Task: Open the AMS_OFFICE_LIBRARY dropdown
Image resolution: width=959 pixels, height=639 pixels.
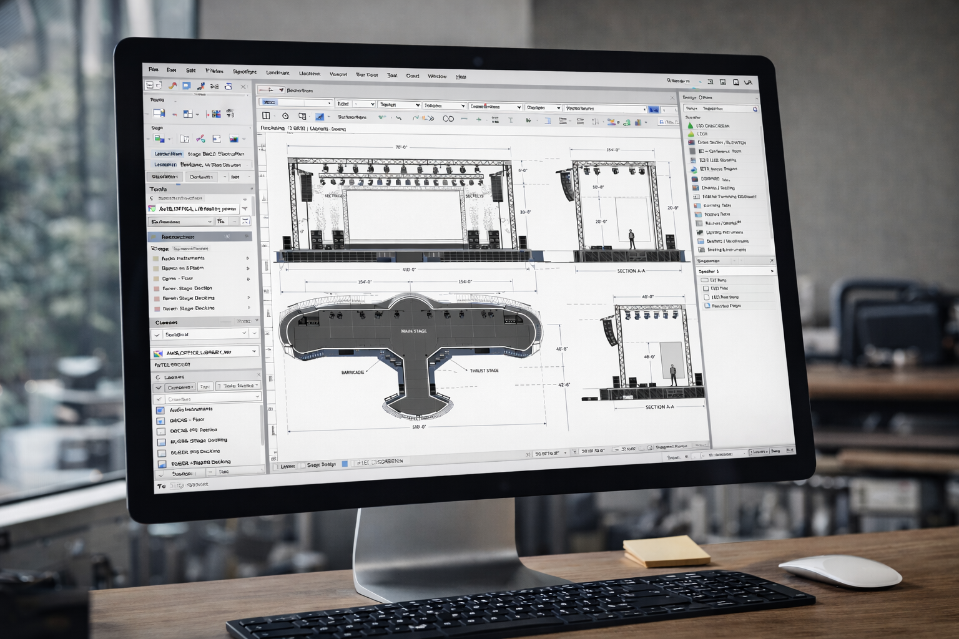Action: (x=253, y=352)
